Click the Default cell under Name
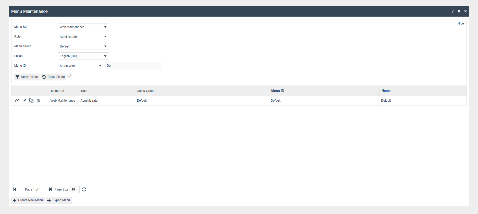The image size is (478, 214). (x=422, y=101)
